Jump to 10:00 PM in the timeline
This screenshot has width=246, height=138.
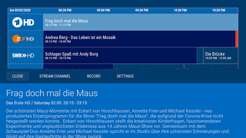180,10
